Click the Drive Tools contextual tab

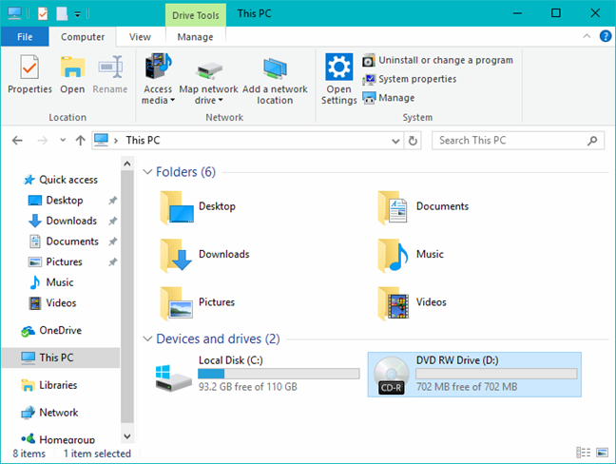[x=196, y=15]
